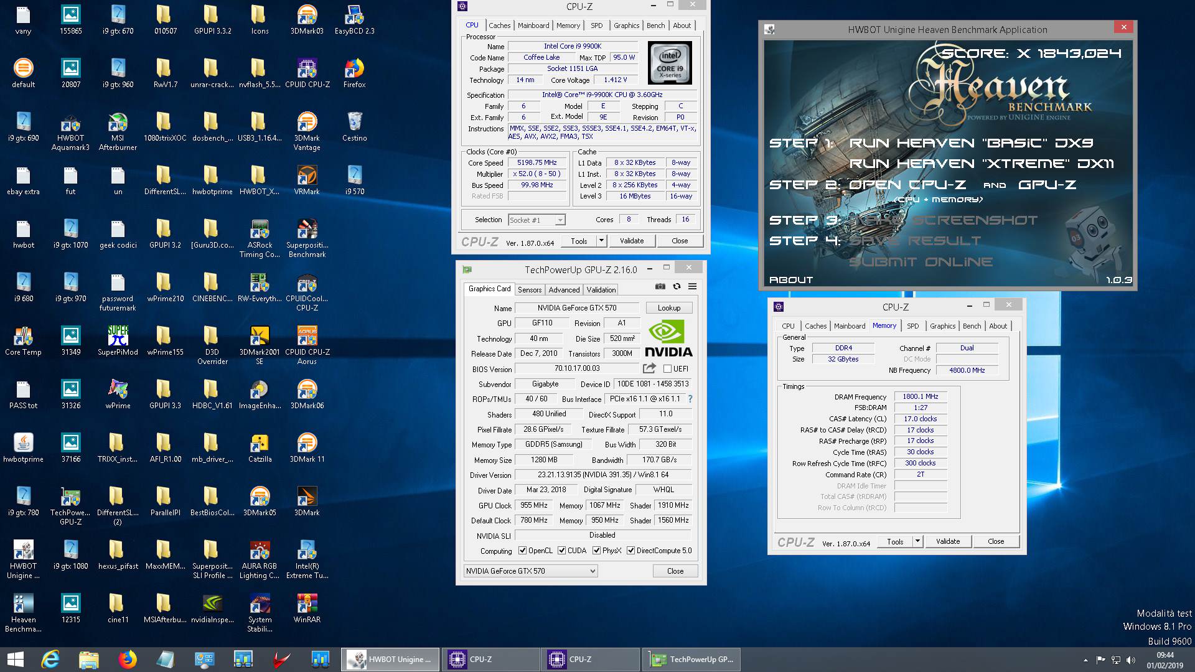Image resolution: width=1195 pixels, height=672 pixels.
Task: Click TechPowerUp GPU-Z taskbar button
Action: (x=691, y=659)
